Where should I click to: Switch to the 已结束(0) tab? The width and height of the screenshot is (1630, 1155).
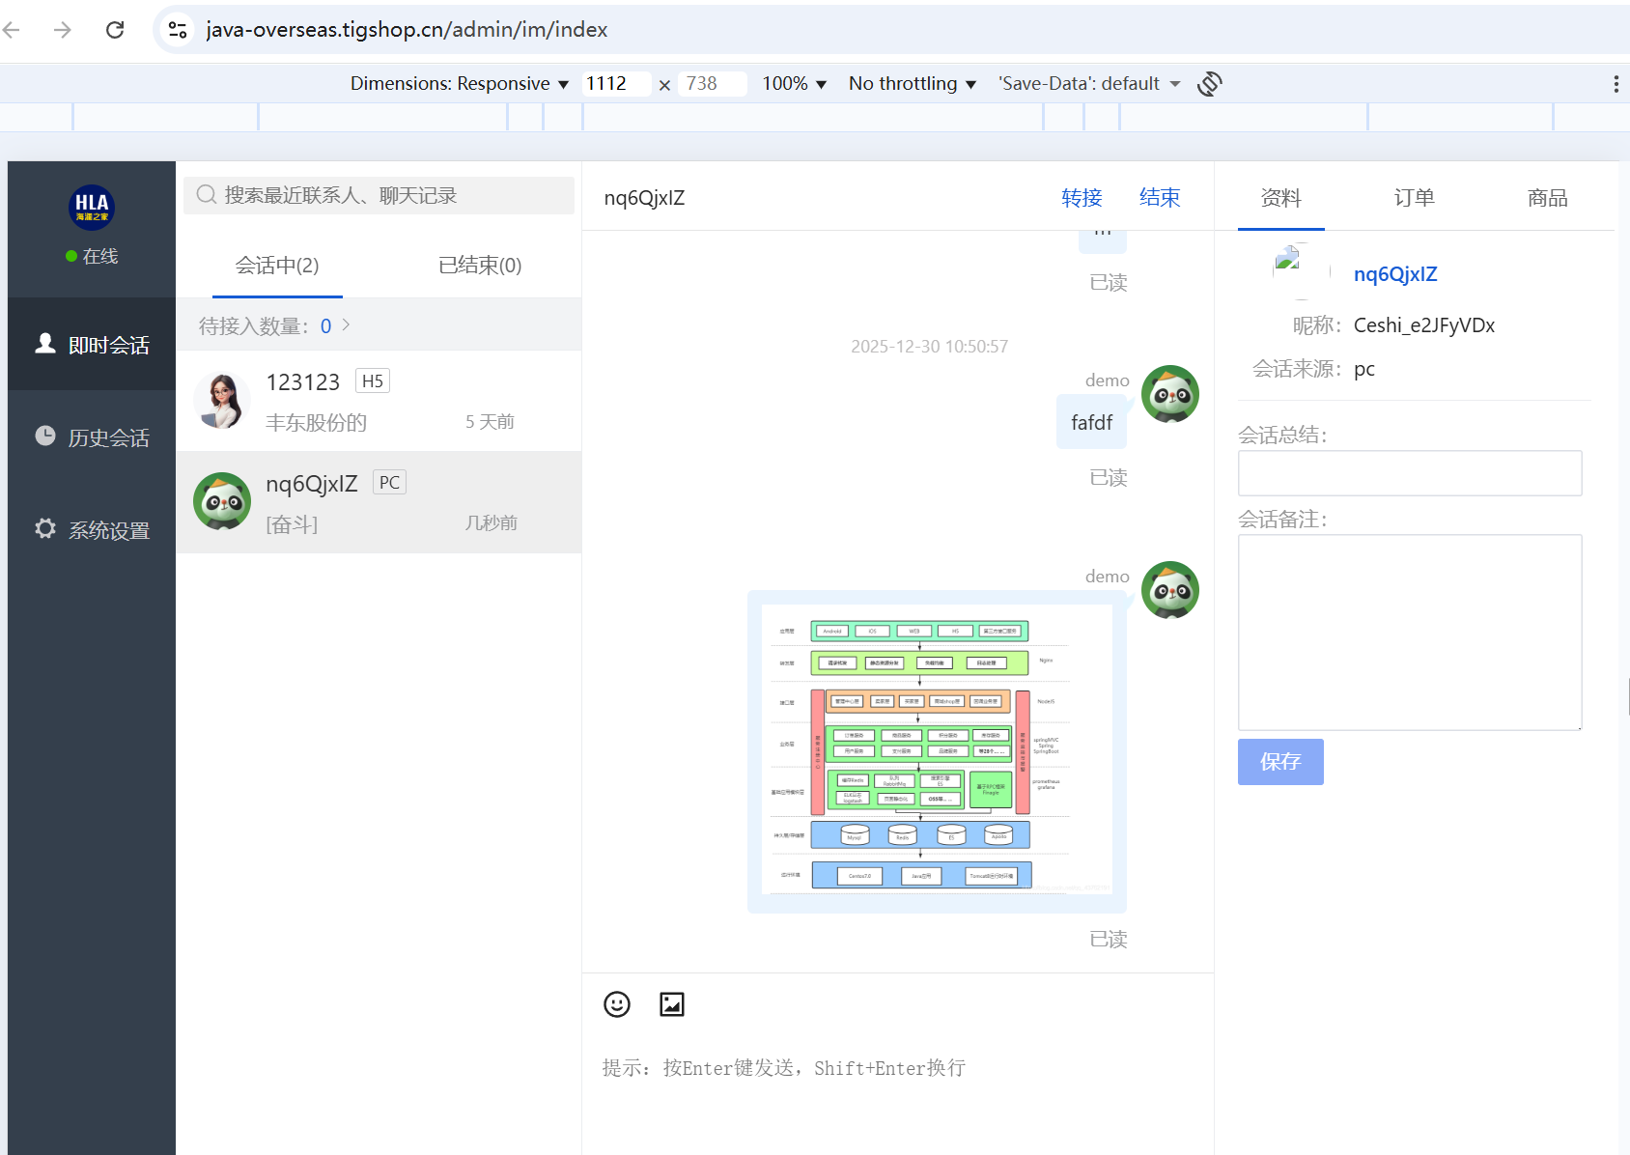point(479,266)
